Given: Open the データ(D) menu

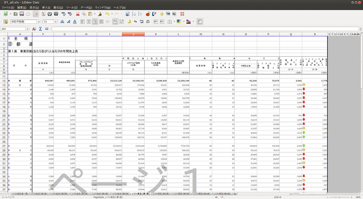Looking at the screenshot, I should (x=86, y=8).
